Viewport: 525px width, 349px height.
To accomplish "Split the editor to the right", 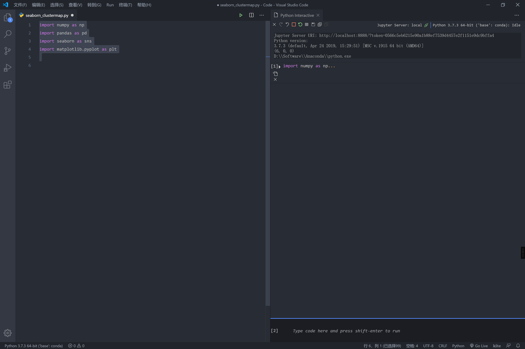I will [x=251, y=15].
